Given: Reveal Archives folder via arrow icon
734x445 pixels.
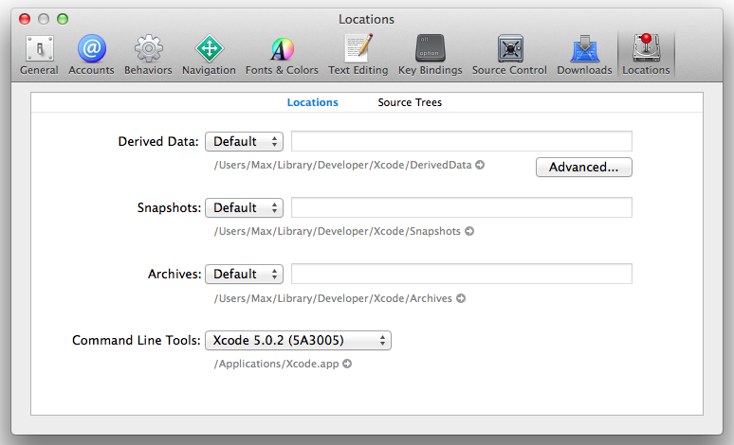Looking at the screenshot, I should 461,298.
